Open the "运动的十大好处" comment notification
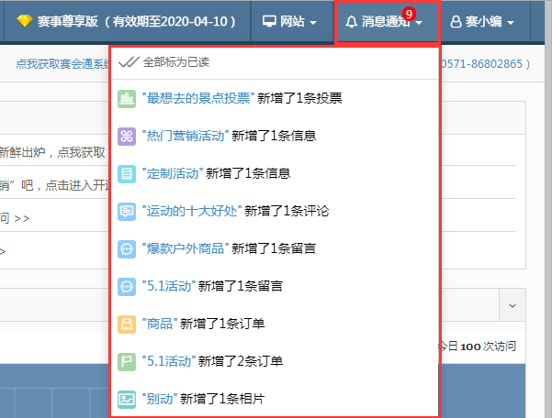Screen dimensions: 552x418 pos(191,211)
